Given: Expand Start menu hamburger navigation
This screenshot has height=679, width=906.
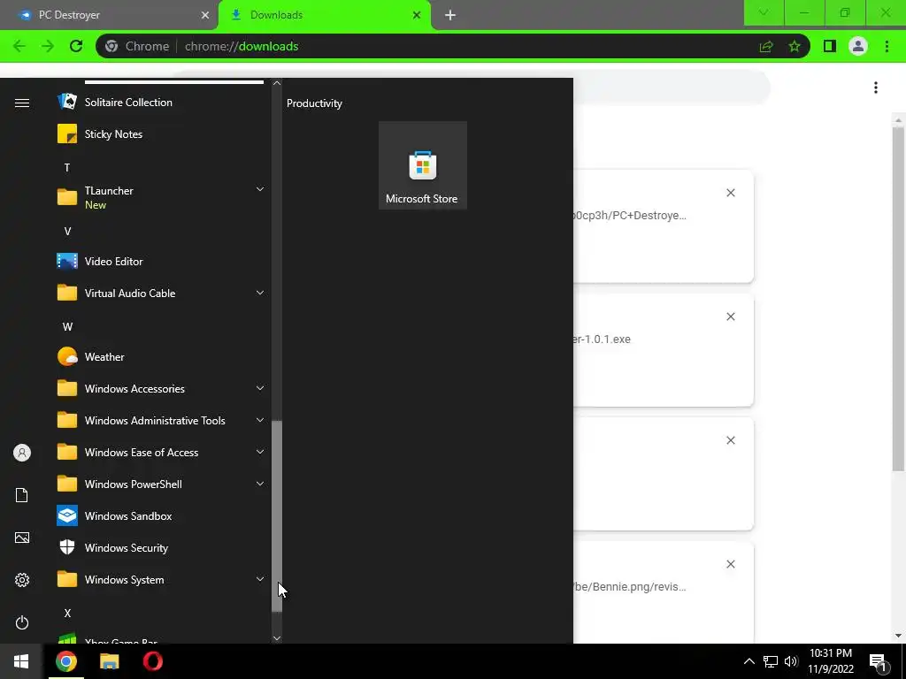Looking at the screenshot, I should point(22,103).
